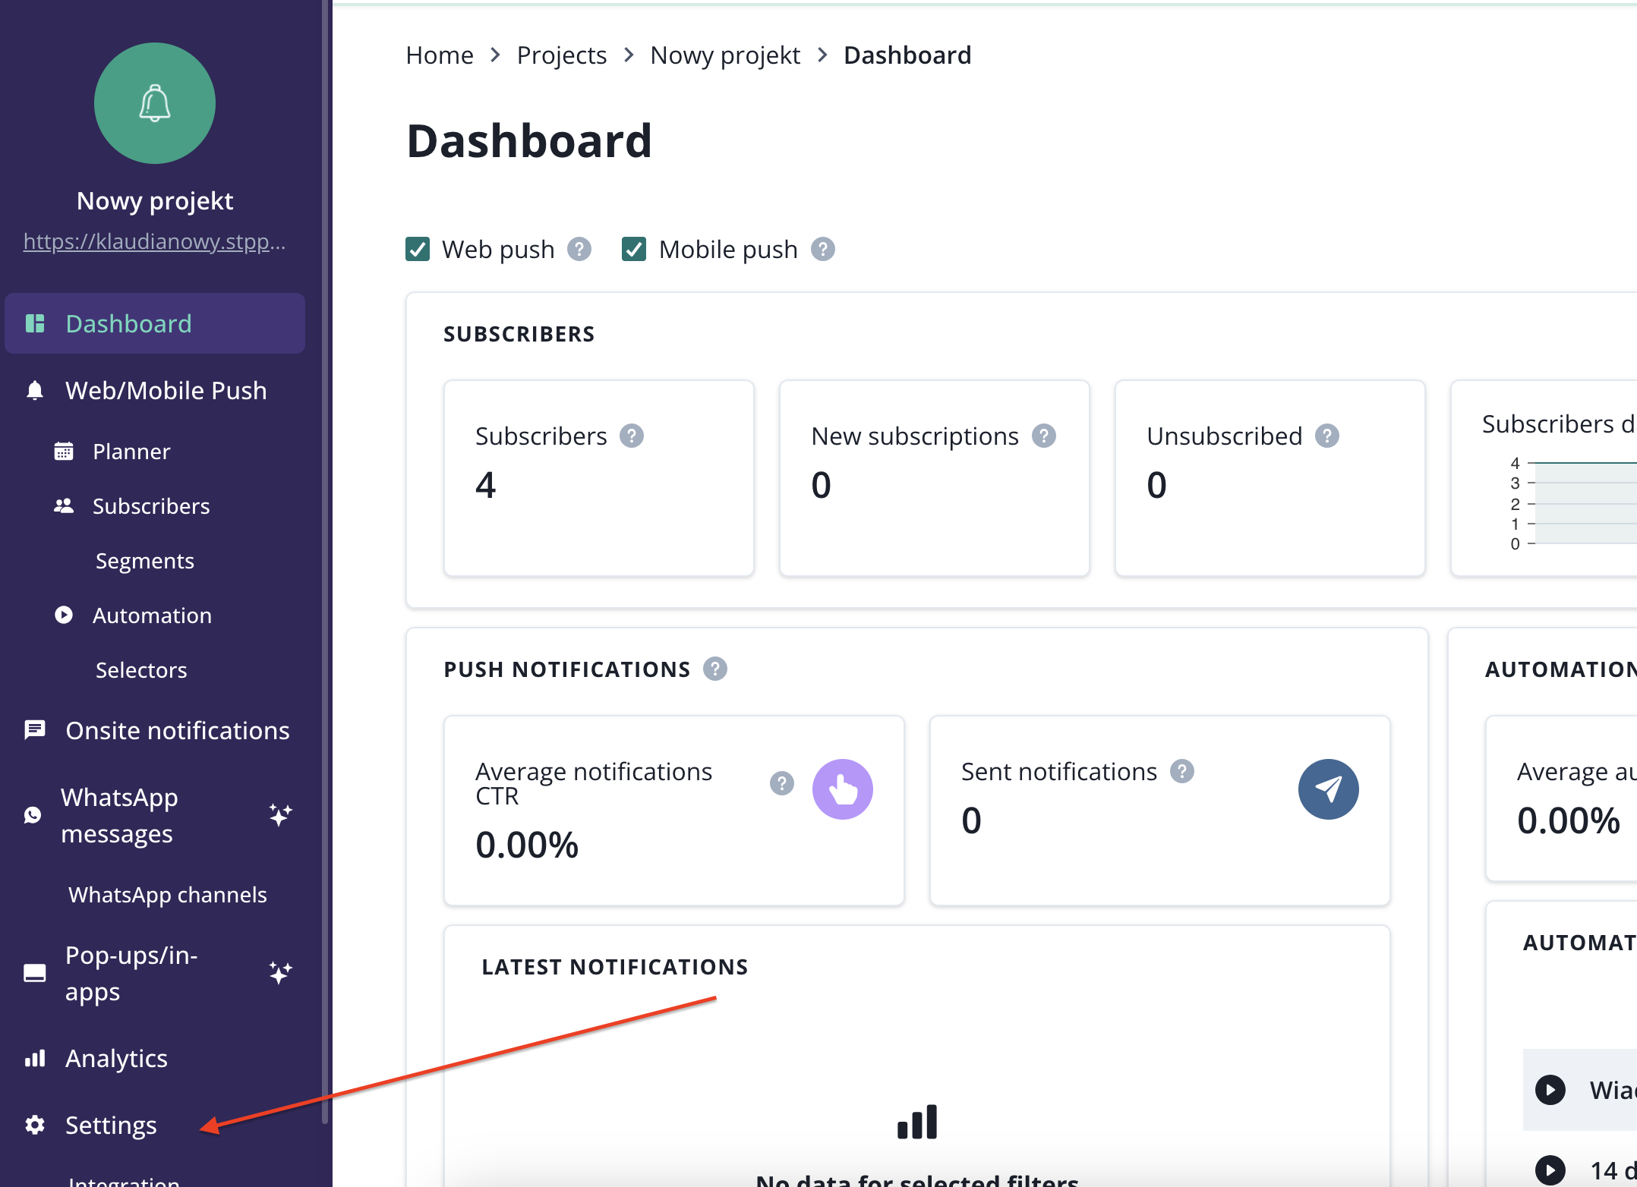Click the sparkle icon next to Pop-ups/in-apps
The height and width of the screenshot is (1187, 1637).
[x=280, y=973]
